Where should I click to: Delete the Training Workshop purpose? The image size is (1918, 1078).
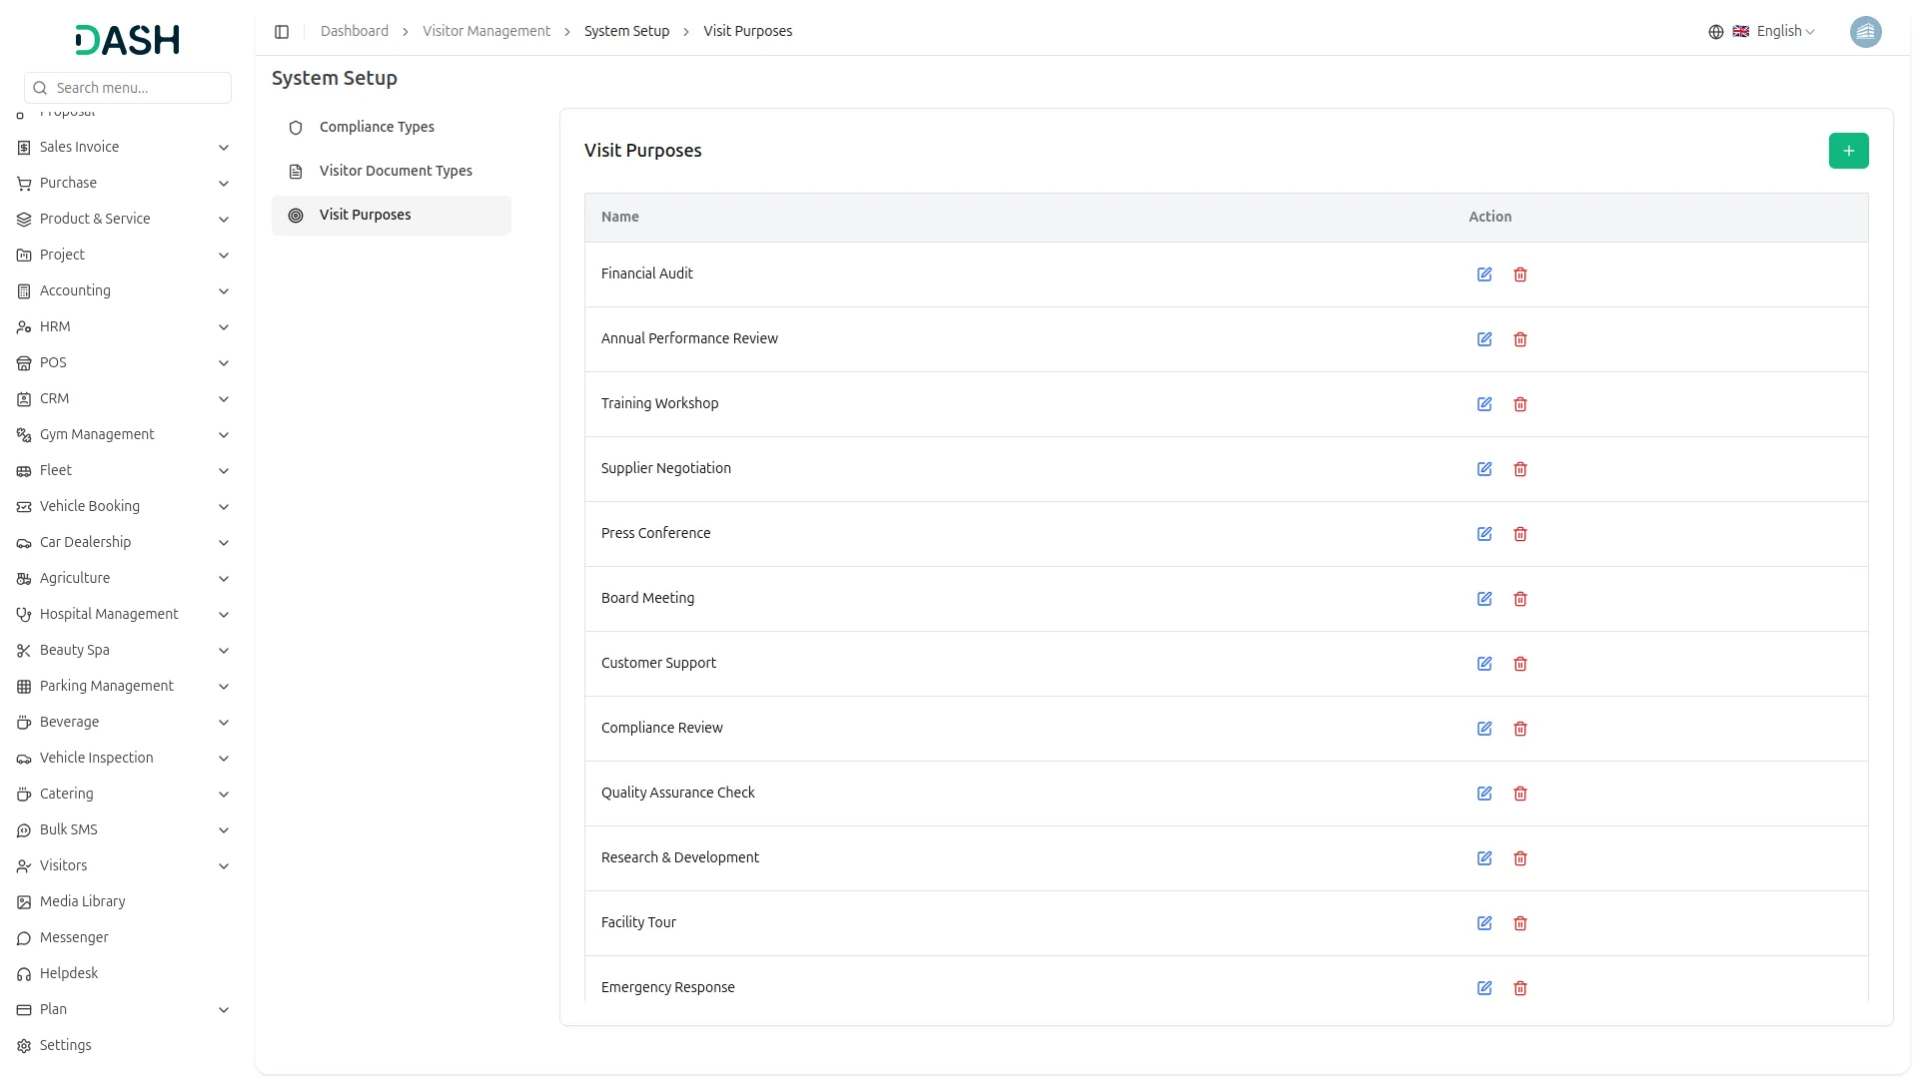(x=1520, y=404)
